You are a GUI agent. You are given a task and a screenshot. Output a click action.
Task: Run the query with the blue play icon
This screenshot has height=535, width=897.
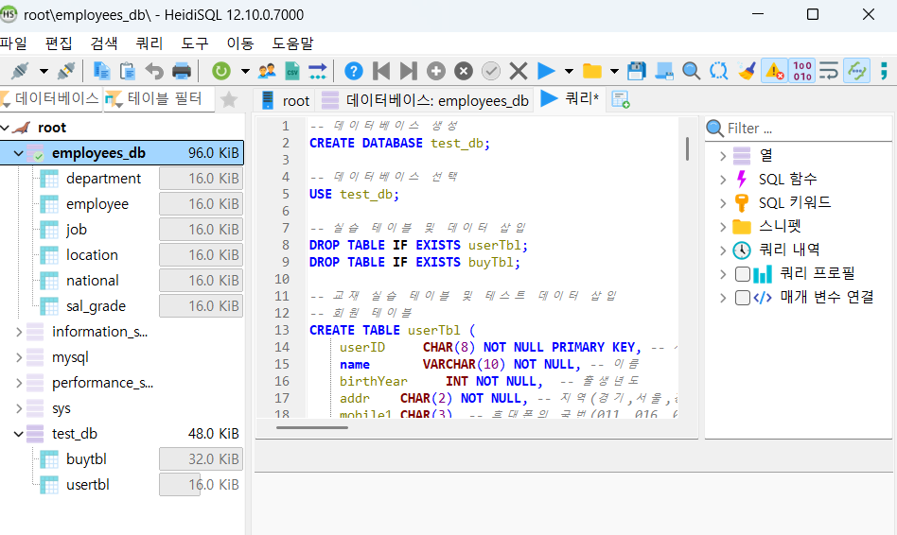(x=546, y=71)
